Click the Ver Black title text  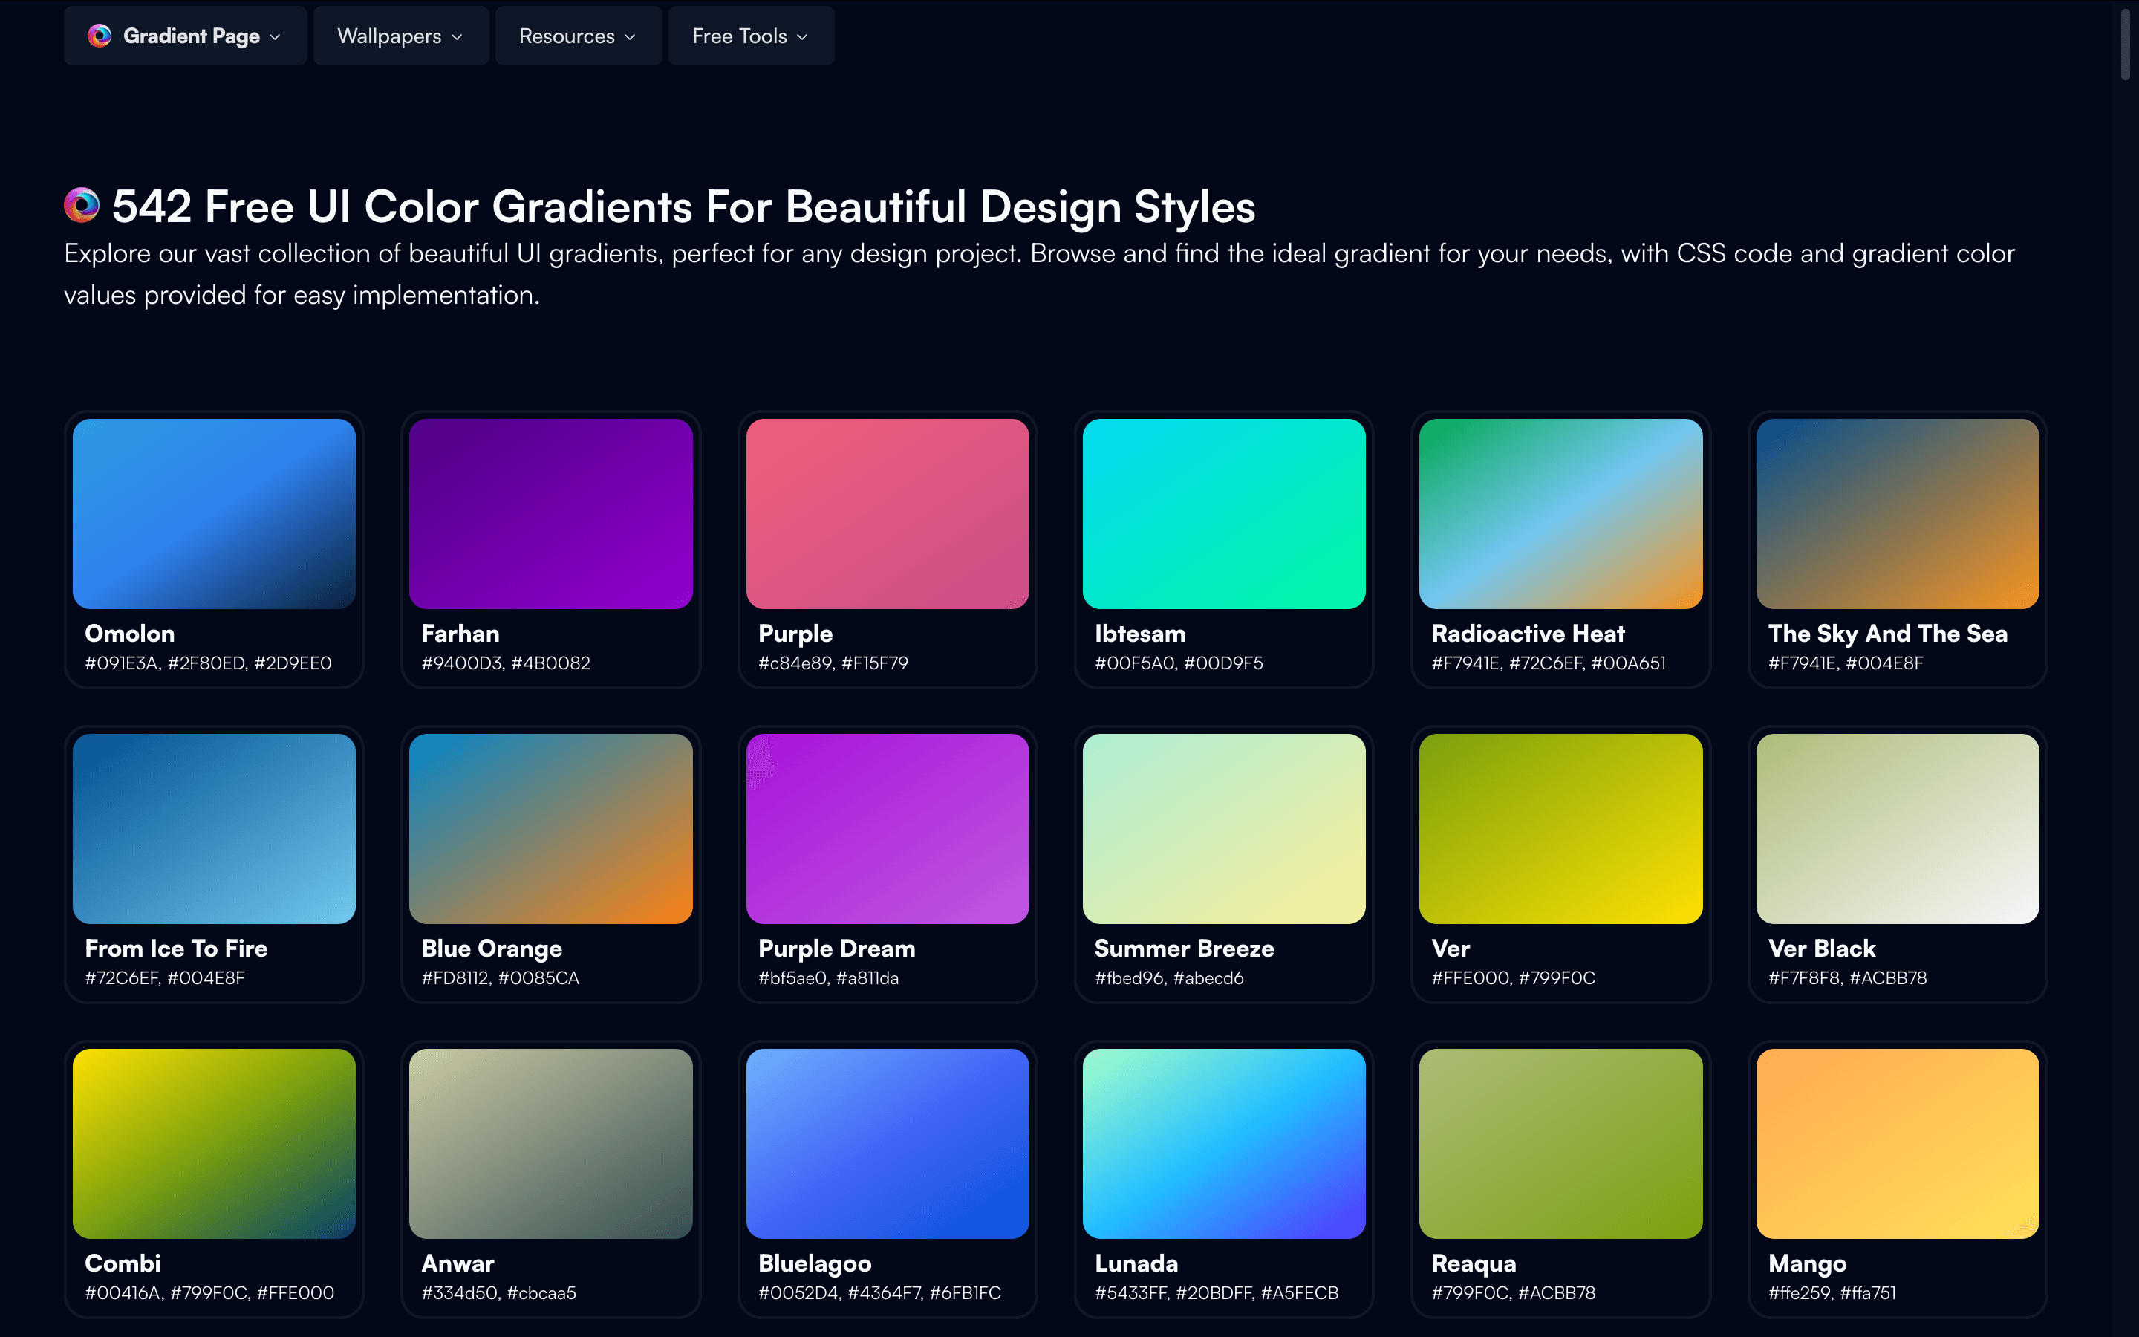point(1822,948)
